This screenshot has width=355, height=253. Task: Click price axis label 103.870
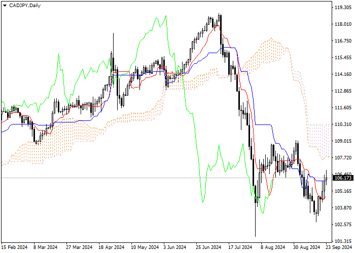343,208
